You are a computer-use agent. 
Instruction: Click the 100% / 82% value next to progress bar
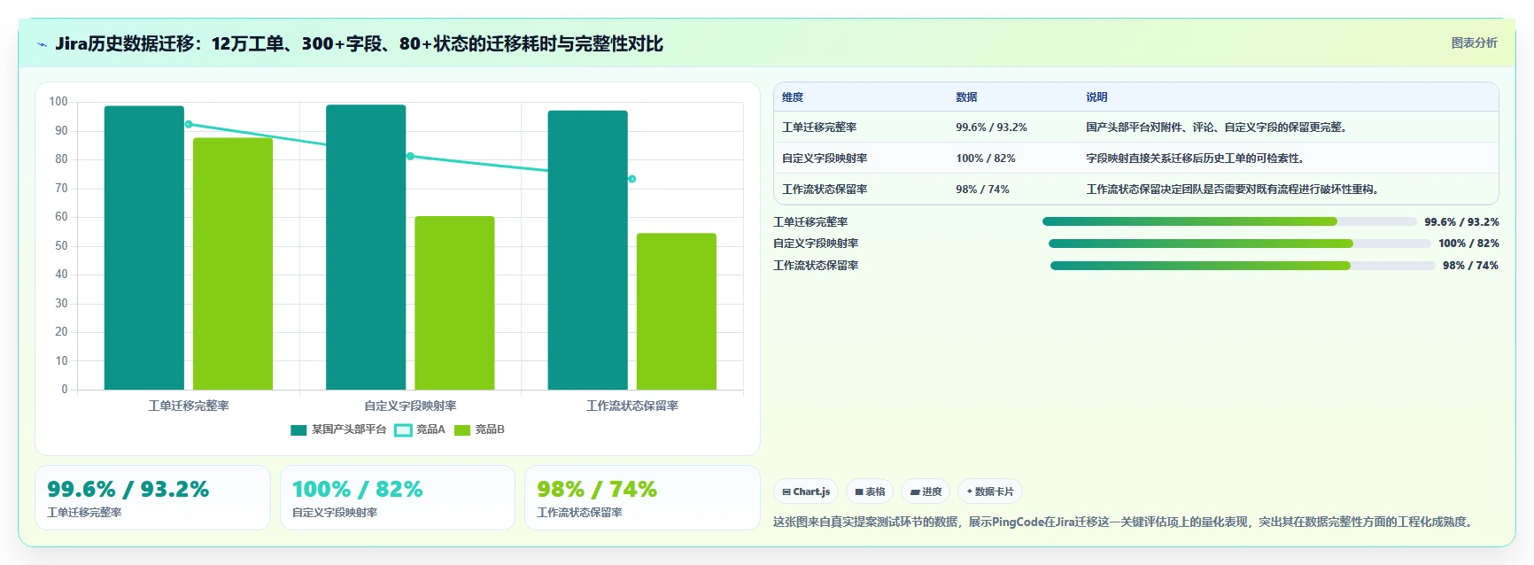click(x=1468, y=244)
